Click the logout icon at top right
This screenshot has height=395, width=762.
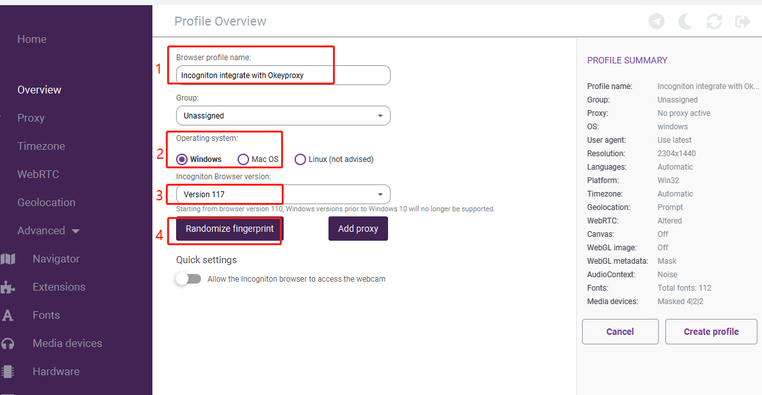[742, 22]
